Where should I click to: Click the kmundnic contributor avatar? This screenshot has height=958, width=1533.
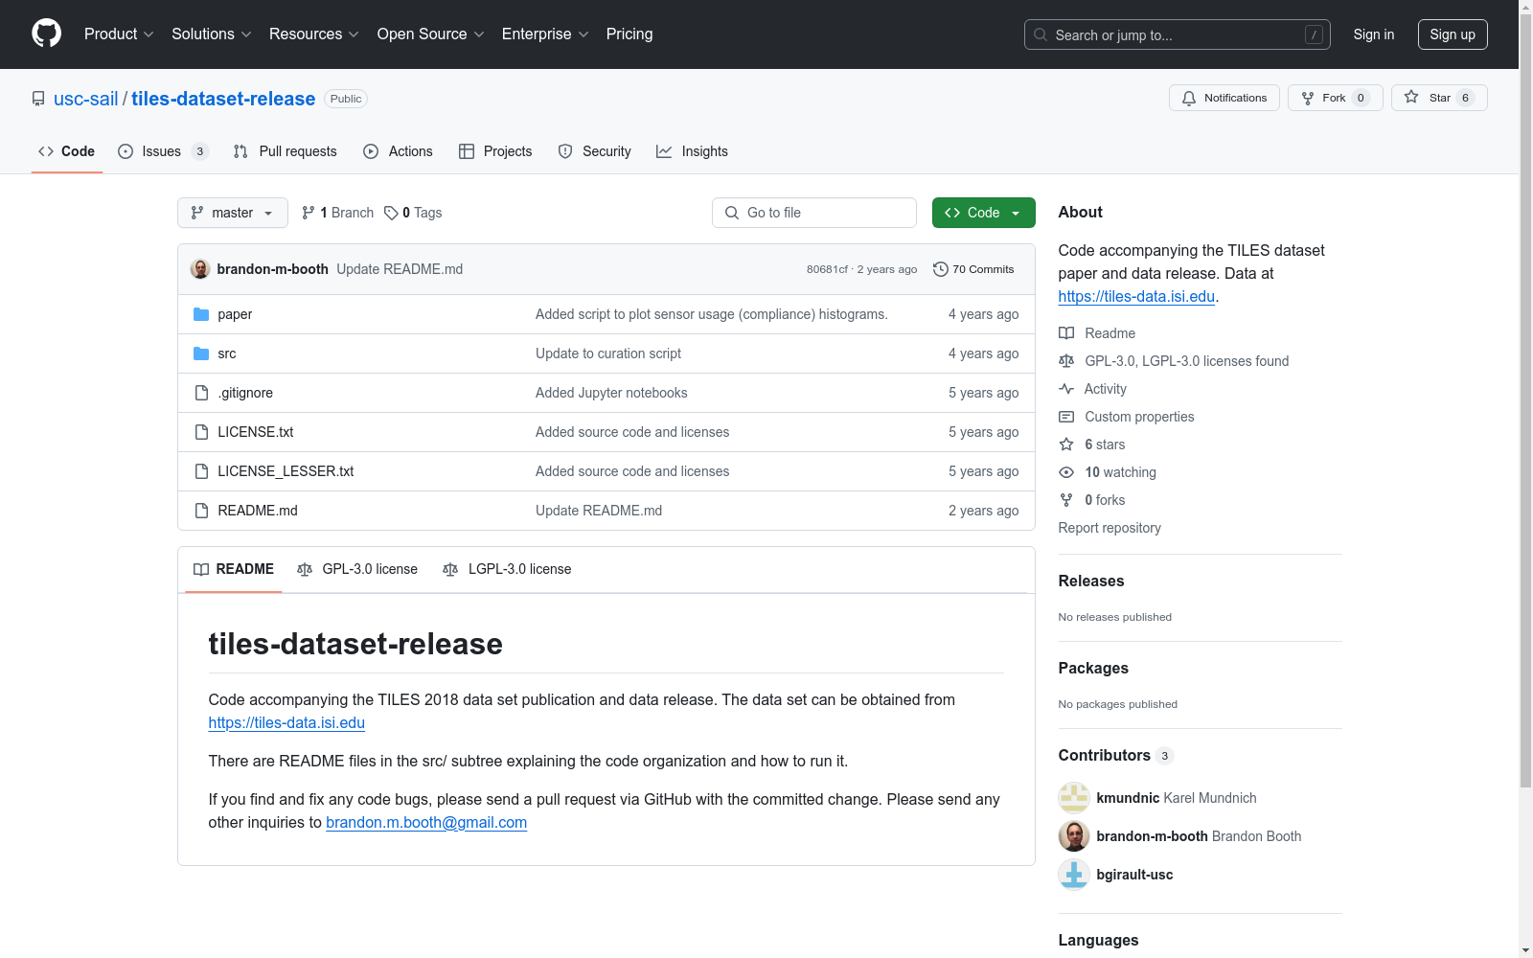pos(1074,798)
